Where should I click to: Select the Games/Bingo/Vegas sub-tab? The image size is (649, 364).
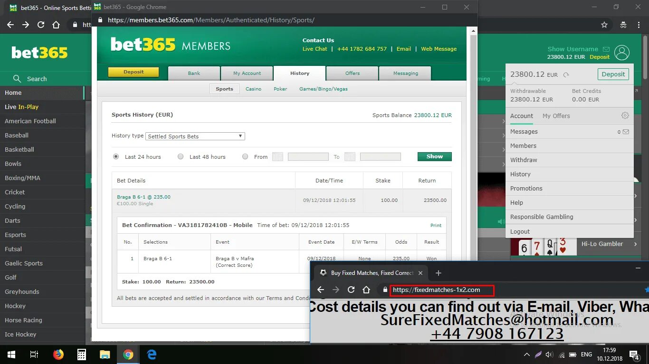click(x=324, y=89)
